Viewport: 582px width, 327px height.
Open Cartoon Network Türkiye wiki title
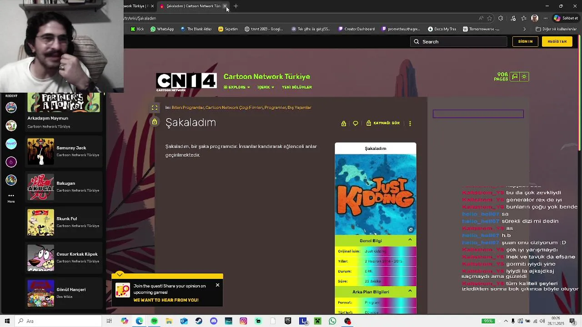pos(266,77)
